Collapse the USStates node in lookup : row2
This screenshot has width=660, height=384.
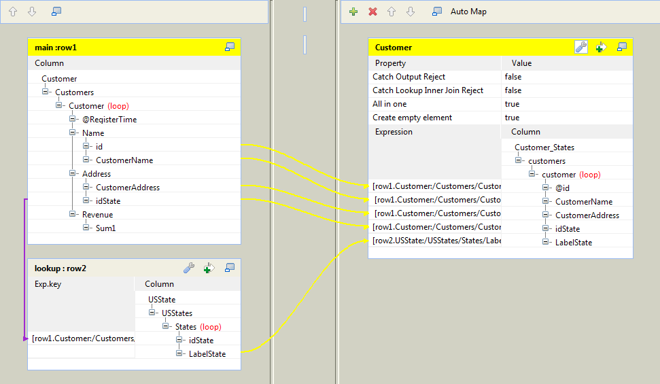(x=152, y=313)
